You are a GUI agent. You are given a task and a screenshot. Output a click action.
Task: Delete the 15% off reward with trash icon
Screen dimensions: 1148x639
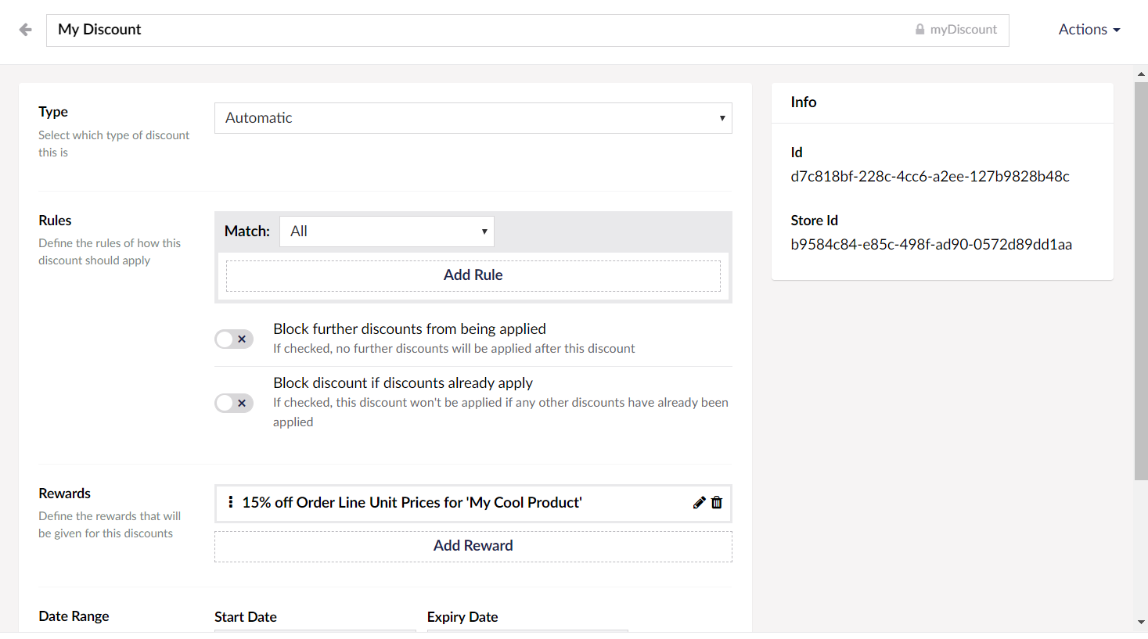(x=717, y=503)
